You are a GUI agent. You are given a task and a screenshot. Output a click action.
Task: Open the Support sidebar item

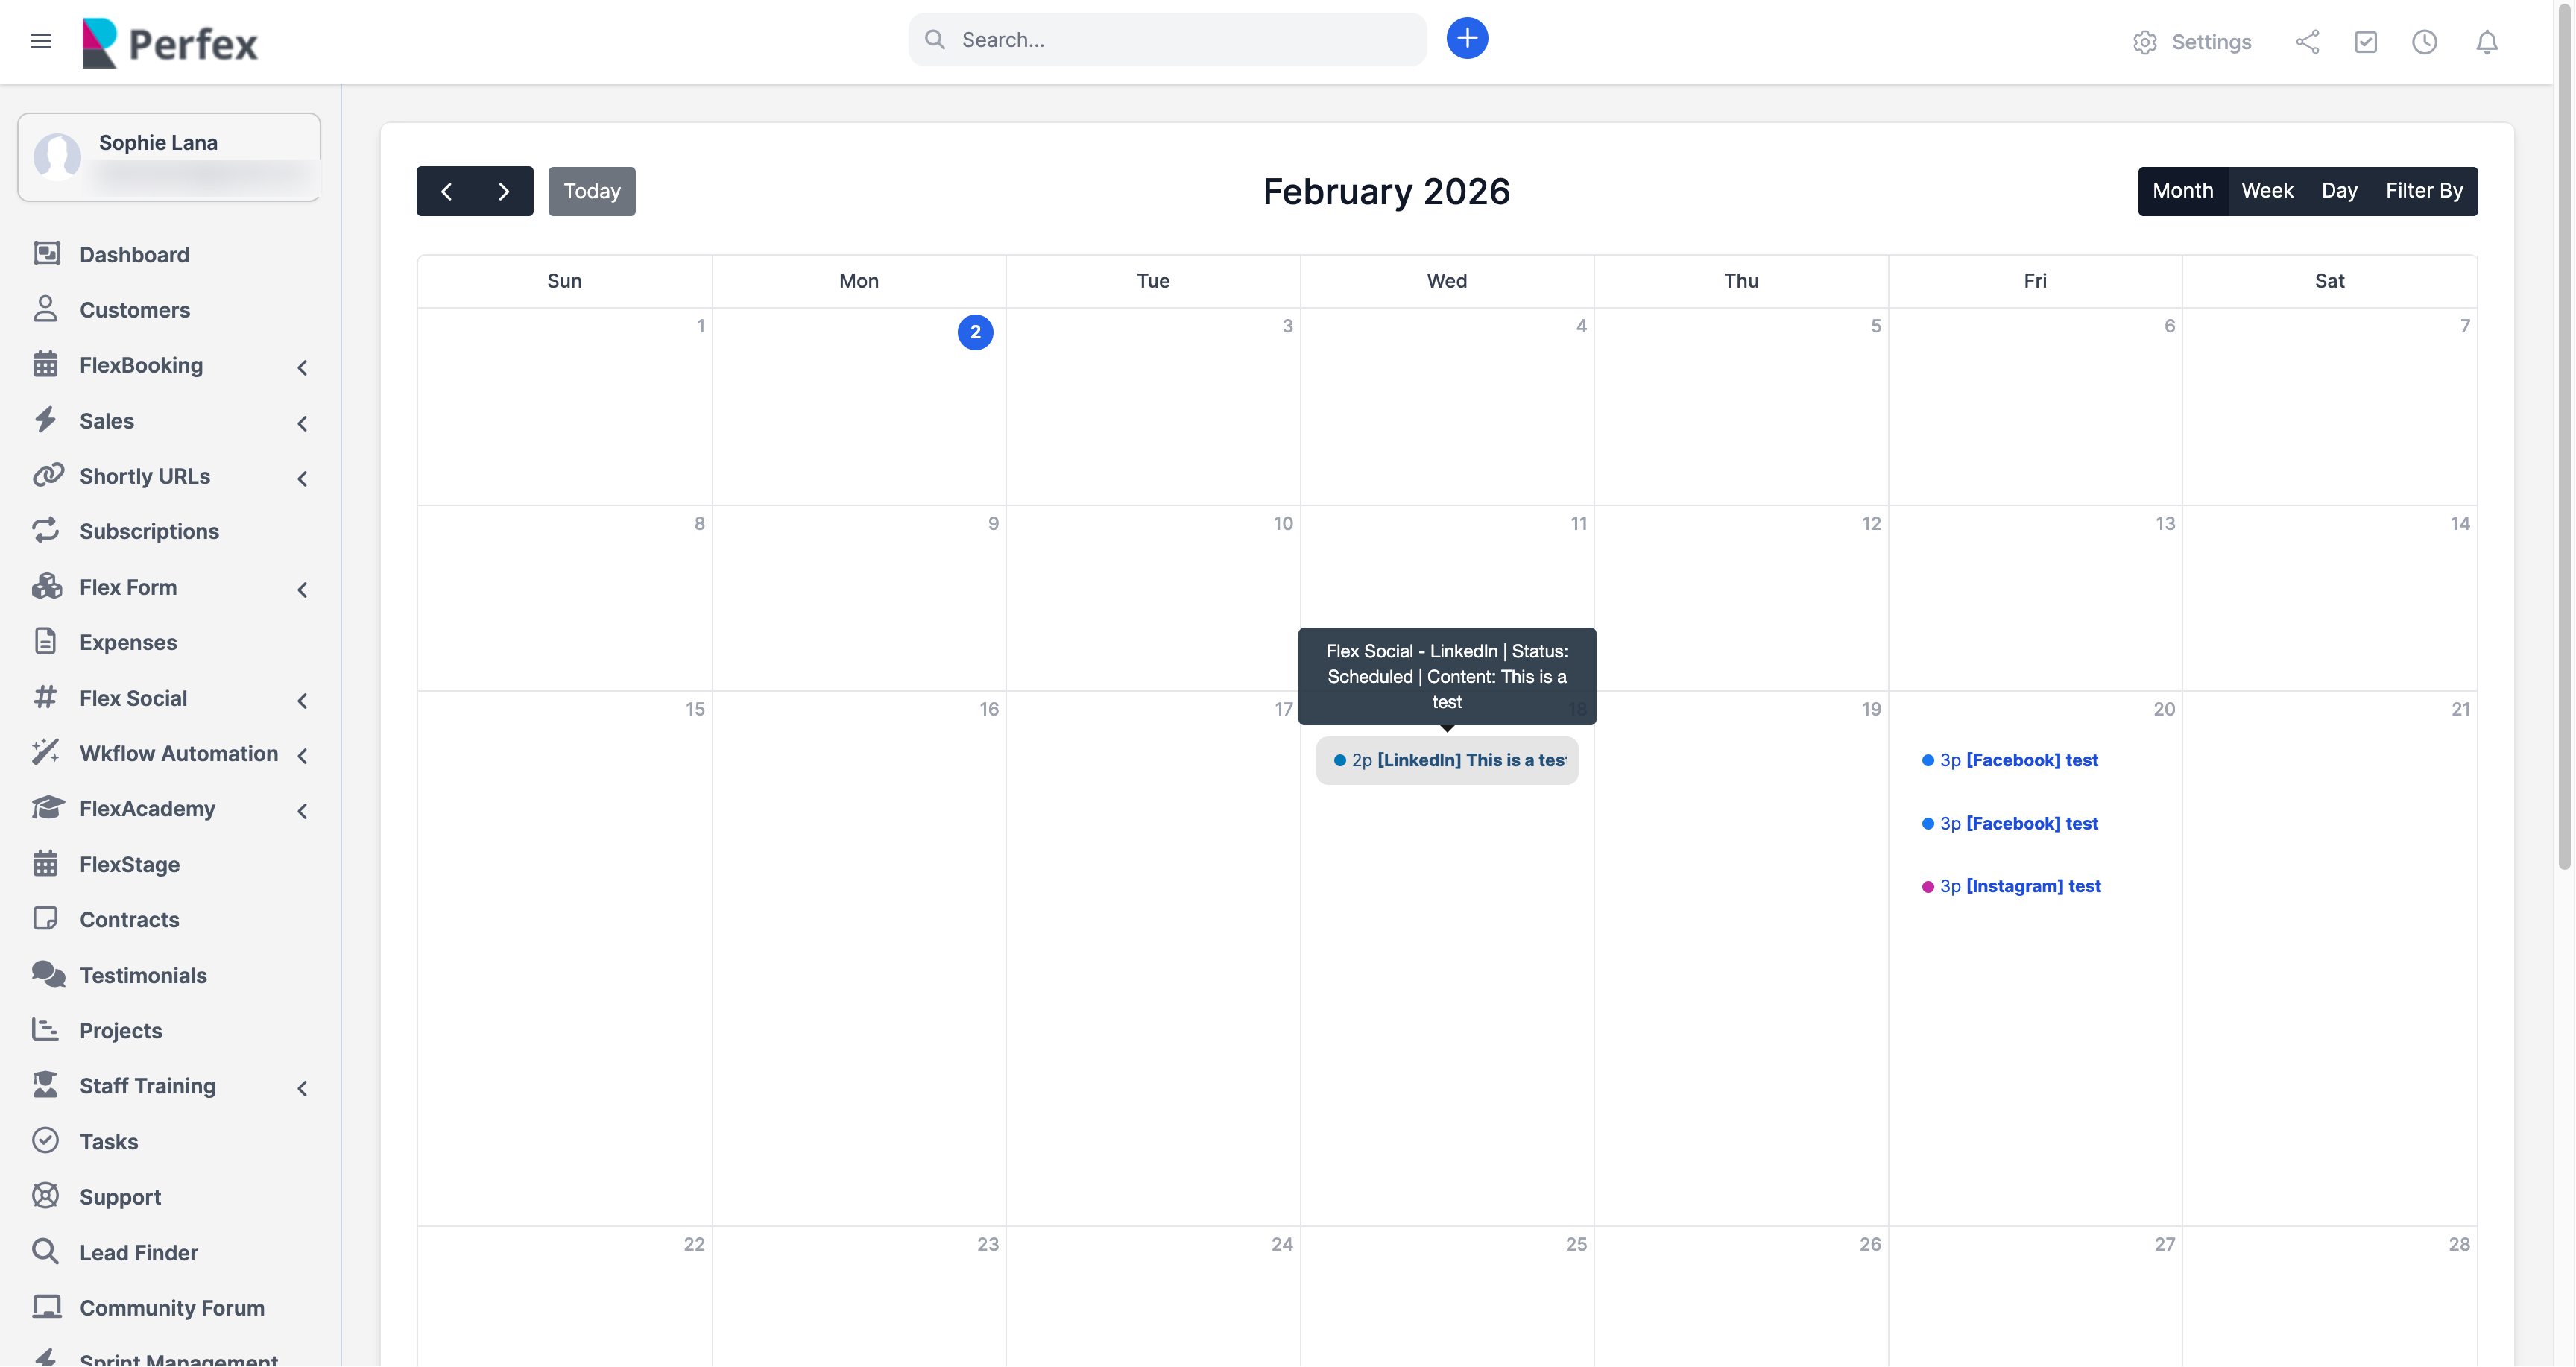(x=120, y=1197)
